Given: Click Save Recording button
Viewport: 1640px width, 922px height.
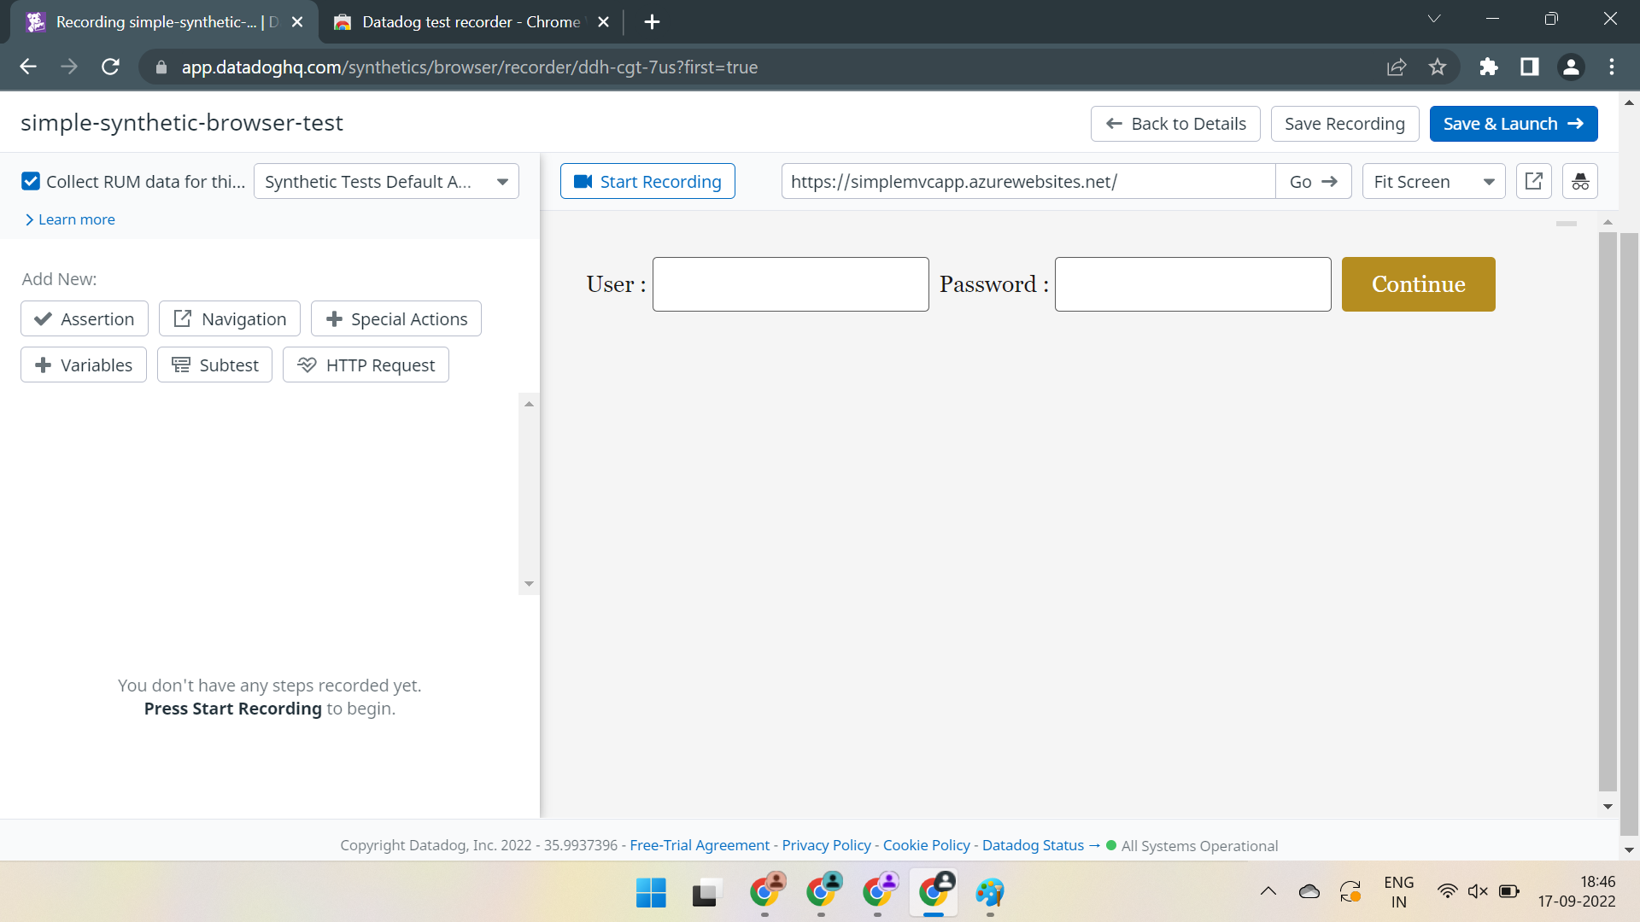Looking at the screenshot, I should [x=1344, y=124].
